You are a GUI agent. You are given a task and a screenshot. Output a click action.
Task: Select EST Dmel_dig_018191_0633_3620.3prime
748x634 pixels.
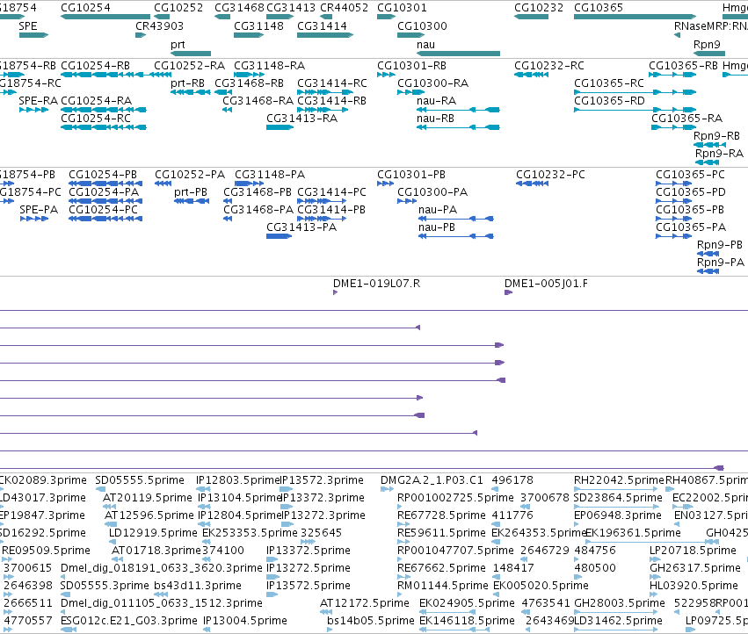pyautogui.click(x=162, y=568)
